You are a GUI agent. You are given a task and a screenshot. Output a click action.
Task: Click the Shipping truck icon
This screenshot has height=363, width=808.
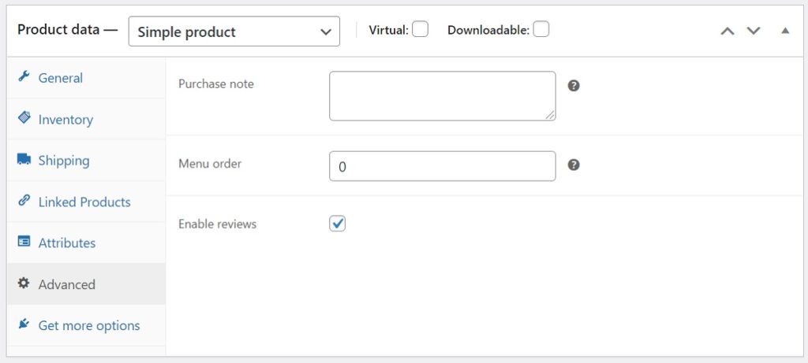(24, 159)
